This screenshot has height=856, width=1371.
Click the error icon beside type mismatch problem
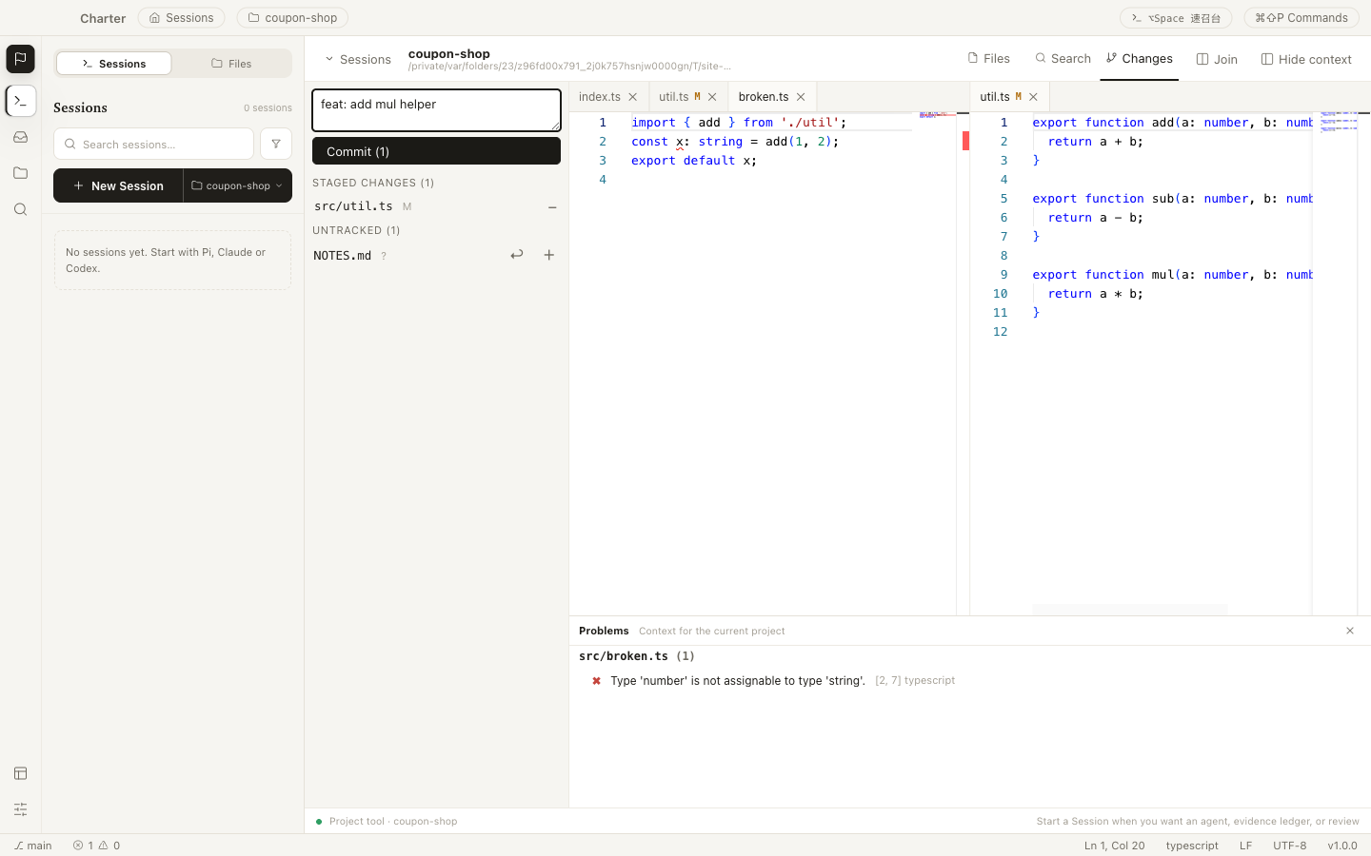pyautogui.click(x=596, y=681)
